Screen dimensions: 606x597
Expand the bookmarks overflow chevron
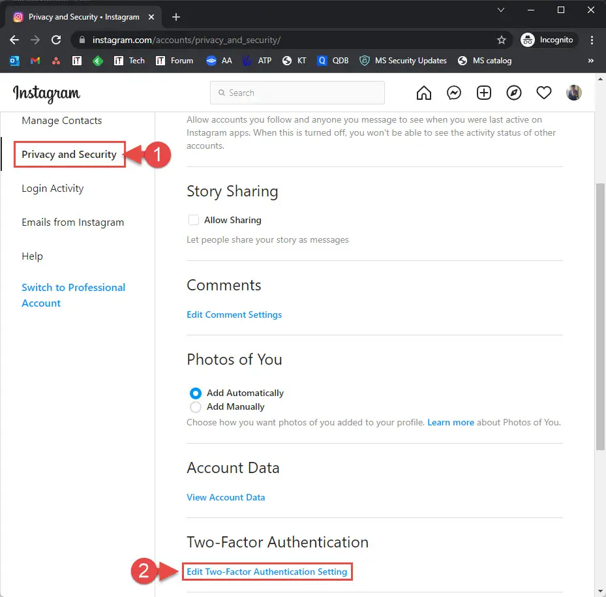[590, 61]
